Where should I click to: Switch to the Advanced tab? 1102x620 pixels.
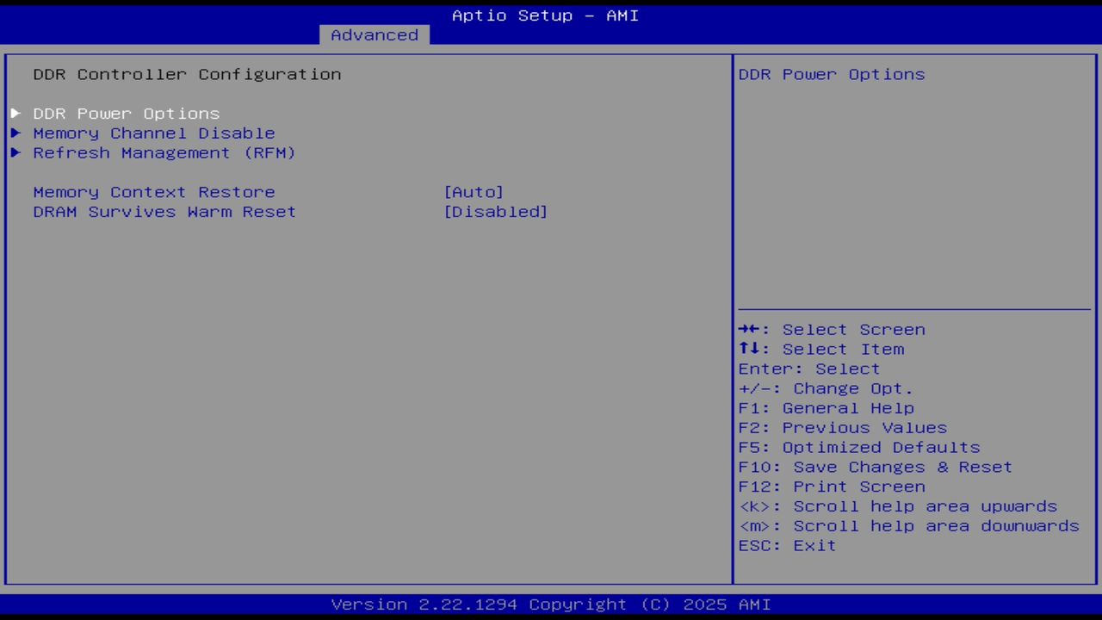[x=374, y=34]
